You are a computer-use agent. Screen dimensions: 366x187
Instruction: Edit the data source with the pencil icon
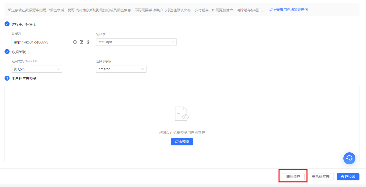pyautogui.click(x=82, y=42)
